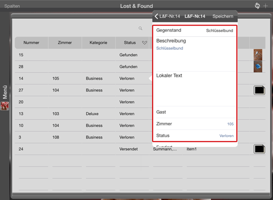This screenshot has height=200, width=273.
Task: Sort by Kategorie column header
Action: pos(98,43)
